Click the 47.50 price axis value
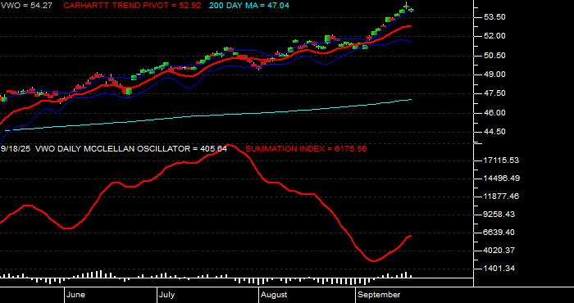The image size is (574, 303). (x=494, y=93)
